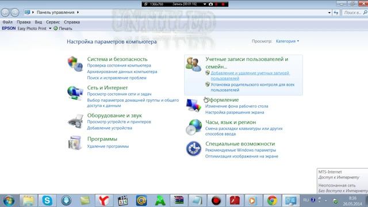Click Просмотр состояния сети и задач

(x=119, y=94)
